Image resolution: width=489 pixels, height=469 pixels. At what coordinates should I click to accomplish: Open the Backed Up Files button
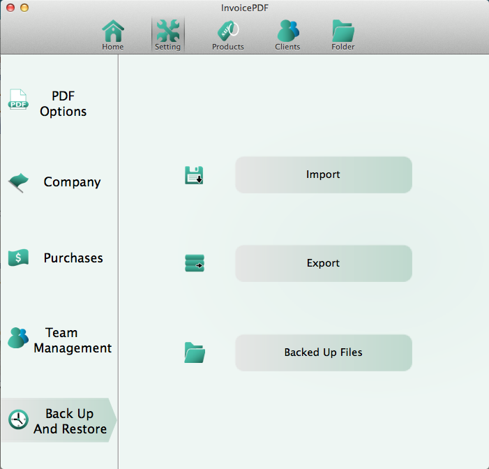[324, 352]
